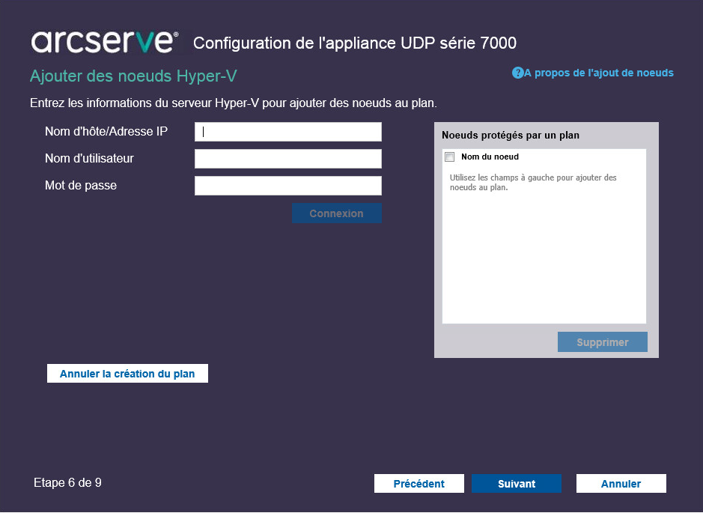Screen dimensions: 703x513
Task: Click the Supprimer button
Action: [603, 342]
